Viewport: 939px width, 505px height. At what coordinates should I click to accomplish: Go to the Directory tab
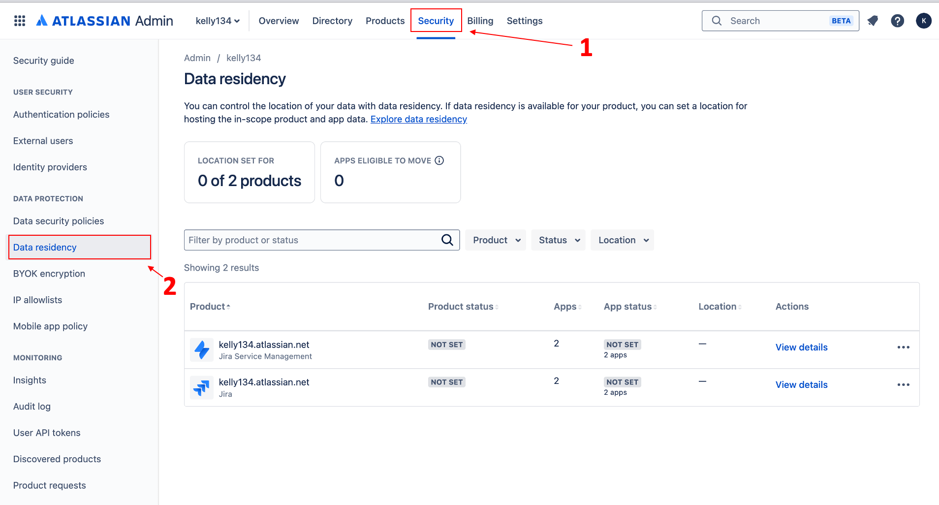pos(332,21)
